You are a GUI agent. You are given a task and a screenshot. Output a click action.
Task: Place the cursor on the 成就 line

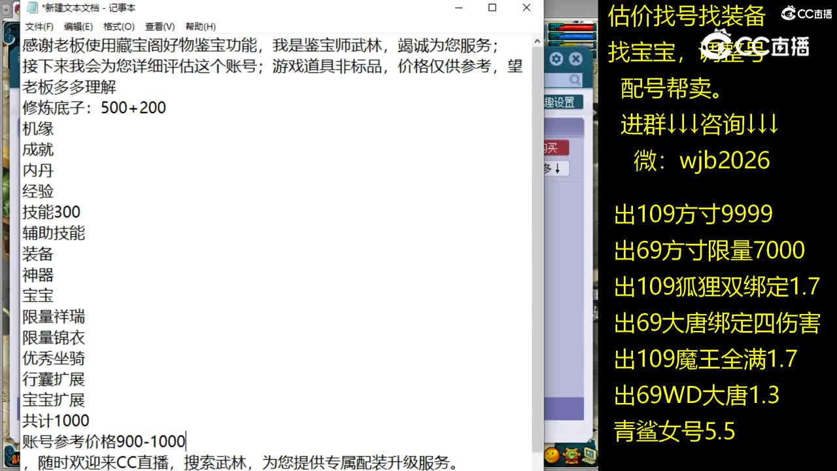tap(38, 150)
